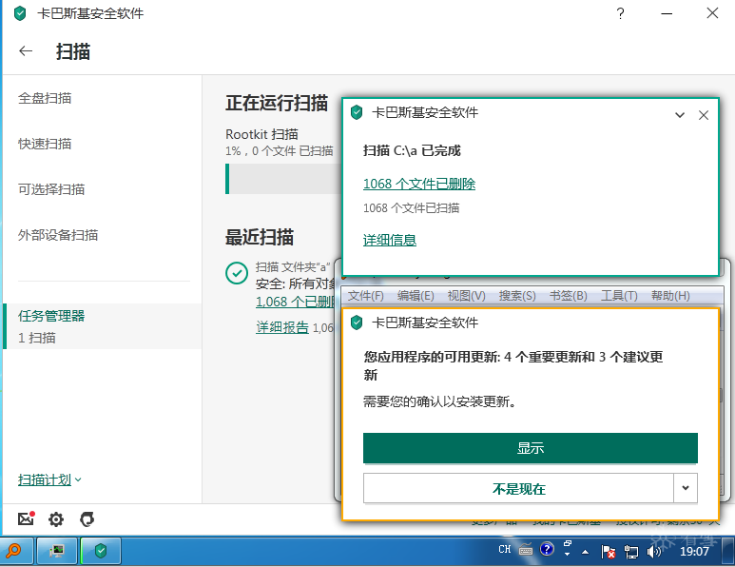Collapse the scan-complete notification with chevron
Image resolution: width=735 pixels, height=567 pixels.
680,115
